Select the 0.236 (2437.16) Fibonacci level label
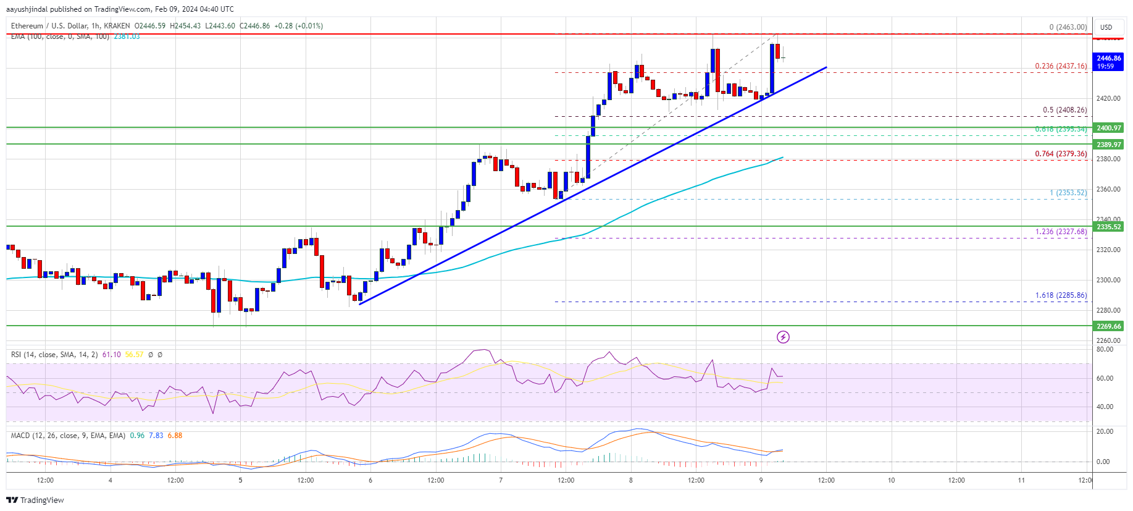Viewport: 1133px width, 511px height. pos(1061,65)
